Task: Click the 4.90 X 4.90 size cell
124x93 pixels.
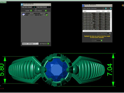Action: (32, 15)
